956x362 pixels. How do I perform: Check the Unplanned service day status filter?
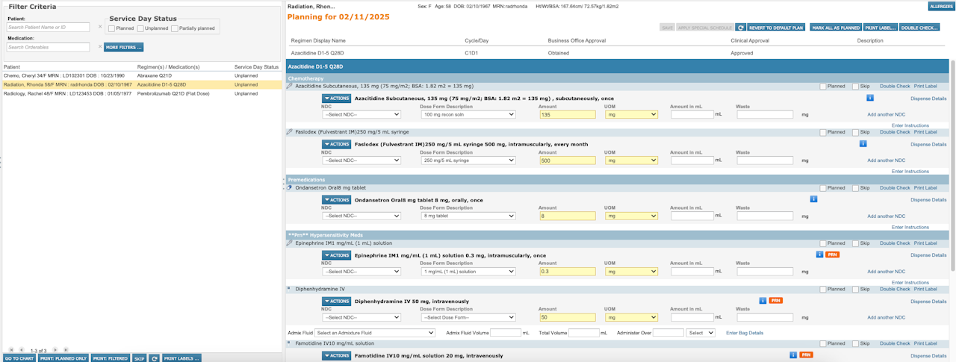140,28
